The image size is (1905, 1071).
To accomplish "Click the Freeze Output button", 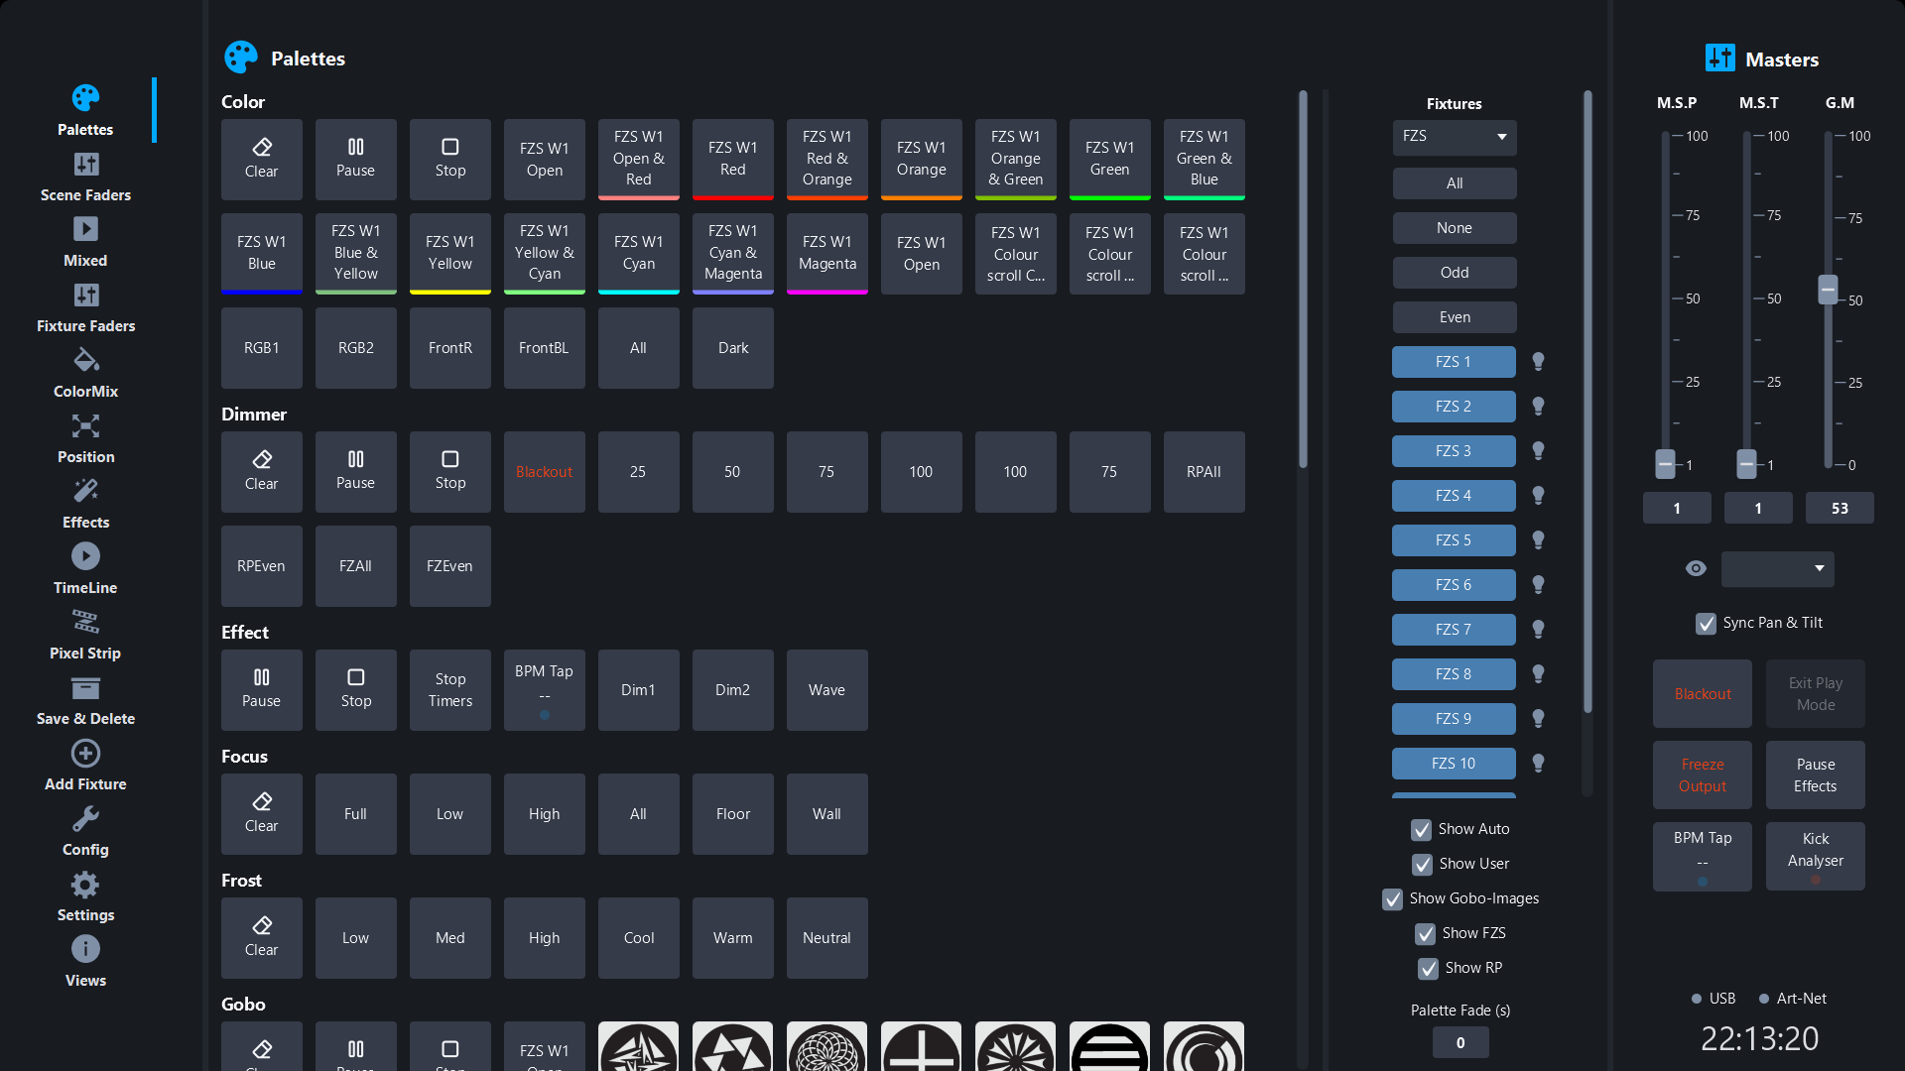I will [x=1702, y=775].
